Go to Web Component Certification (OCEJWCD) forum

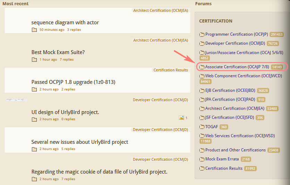(244, 76)
